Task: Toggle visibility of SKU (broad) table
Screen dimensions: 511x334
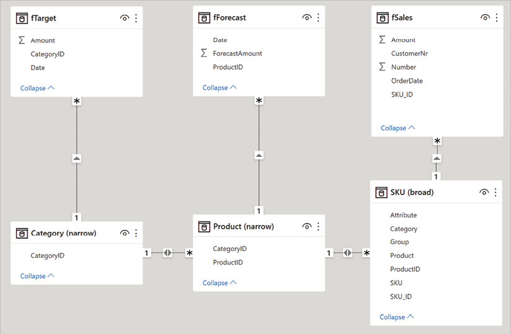Action: [x=484, y=193]
